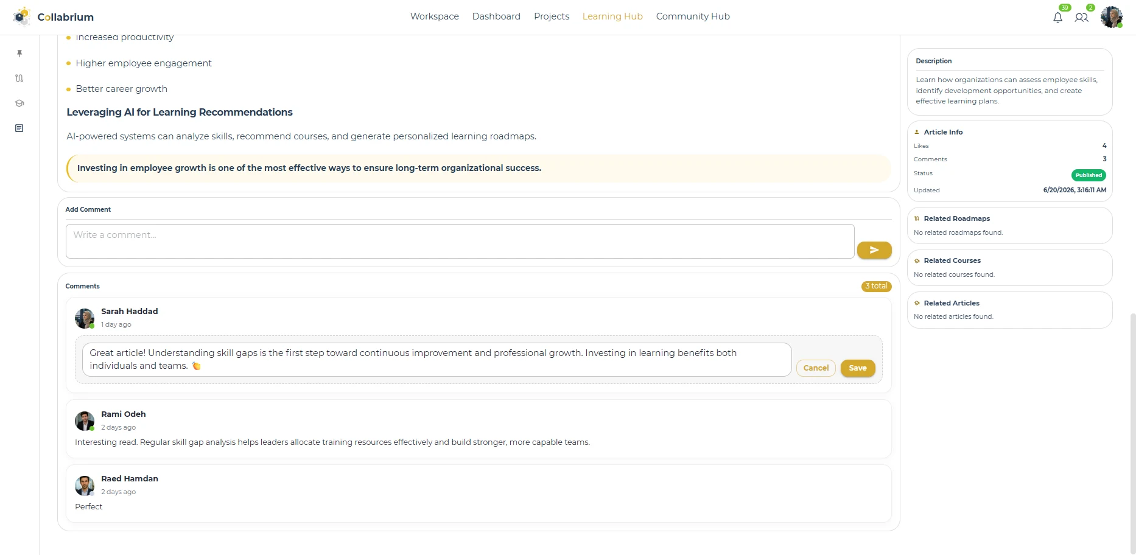Click the highlighted quote about investing in employee growth
The image size is (1136, 555).
pos(479,168)
